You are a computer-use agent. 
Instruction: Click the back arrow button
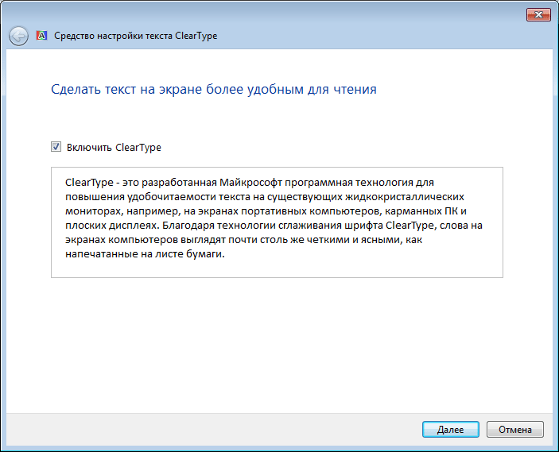[18, 36]
